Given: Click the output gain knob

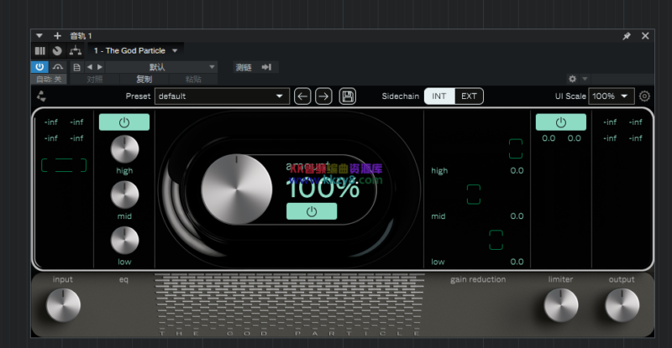Looking at the screenshot, I should click(x=622, y=305).
